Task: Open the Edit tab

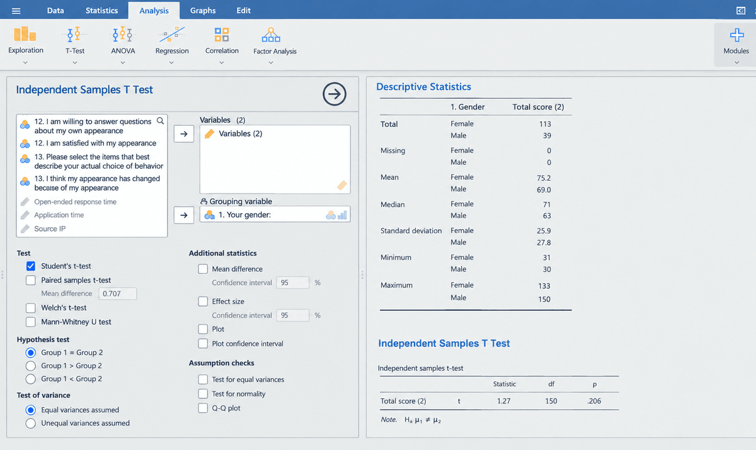Action: [243, 11]
